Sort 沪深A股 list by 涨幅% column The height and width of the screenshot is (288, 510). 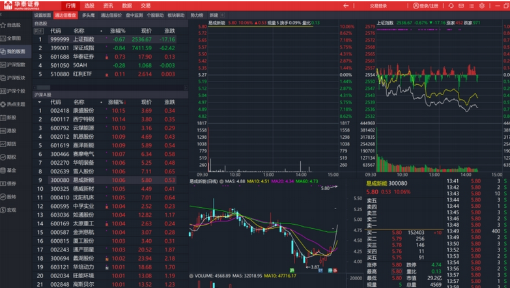click(117, 102)
